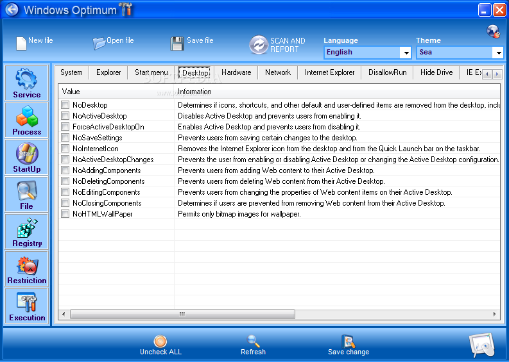The height and width of the screenshot is (362, 509).
Task: Click the Save change label
Action: (349, 352)
